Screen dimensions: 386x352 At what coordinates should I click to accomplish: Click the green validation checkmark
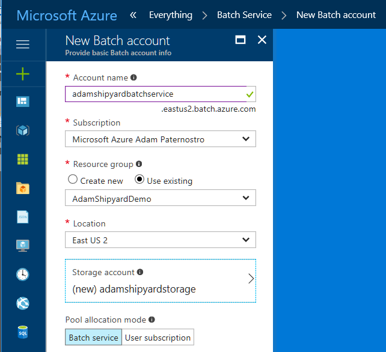(250, 94)
